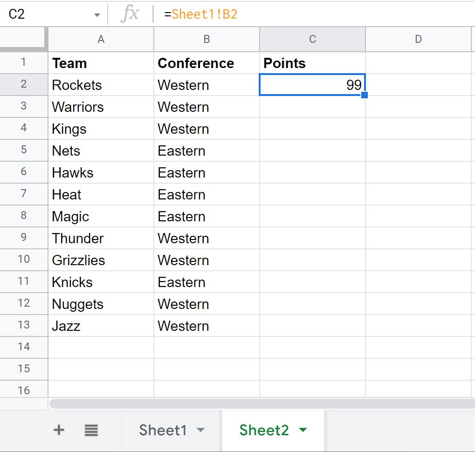Select the Warriors cell

click(x=101, y=107)
